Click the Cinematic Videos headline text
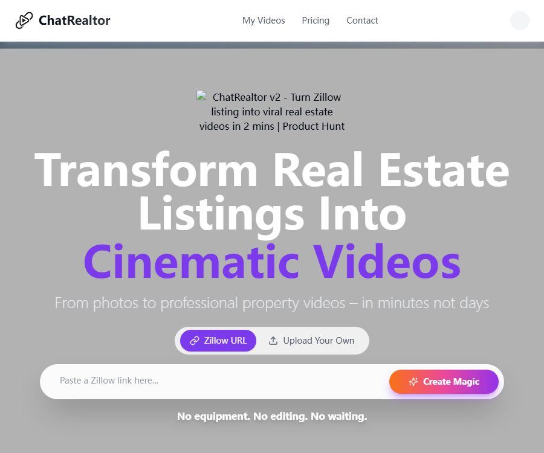 [272, 262]
